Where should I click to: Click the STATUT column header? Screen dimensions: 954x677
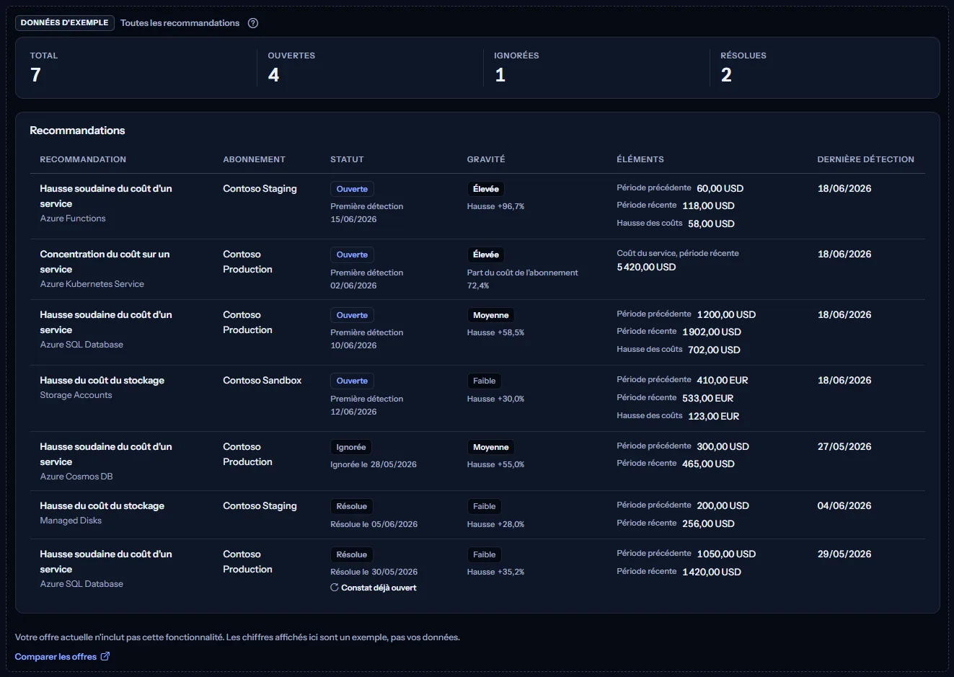[347, 159]
